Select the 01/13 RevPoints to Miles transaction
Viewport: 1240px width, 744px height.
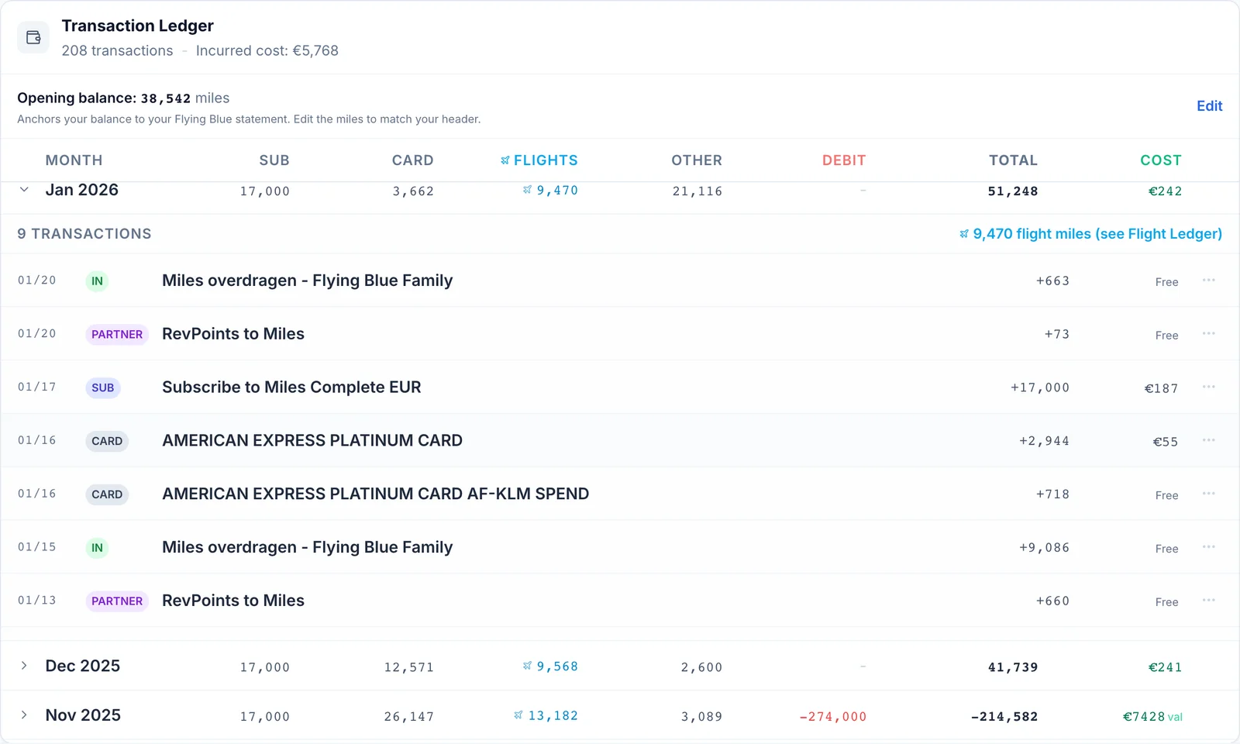pos(620,601)
